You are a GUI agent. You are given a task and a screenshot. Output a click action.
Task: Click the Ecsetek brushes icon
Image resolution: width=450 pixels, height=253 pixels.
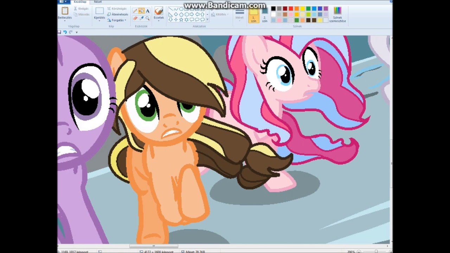point(159,11)
